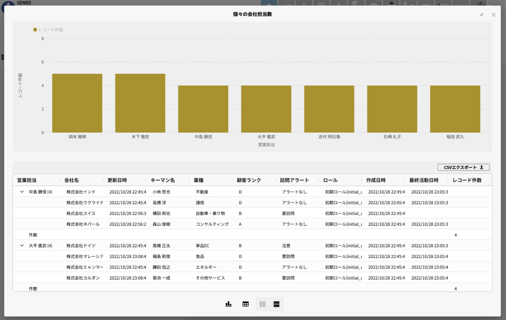Screen dimensions: 506x320
Task: Collapse the 中島 勝信 (4) group
Action: [x=22, y=192]
